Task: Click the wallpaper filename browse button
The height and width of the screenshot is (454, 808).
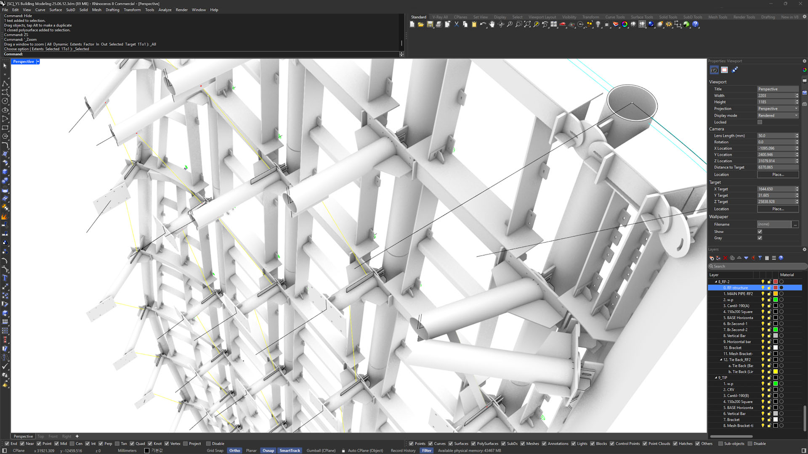Action: pyautogui.click(x=795, y=224)
